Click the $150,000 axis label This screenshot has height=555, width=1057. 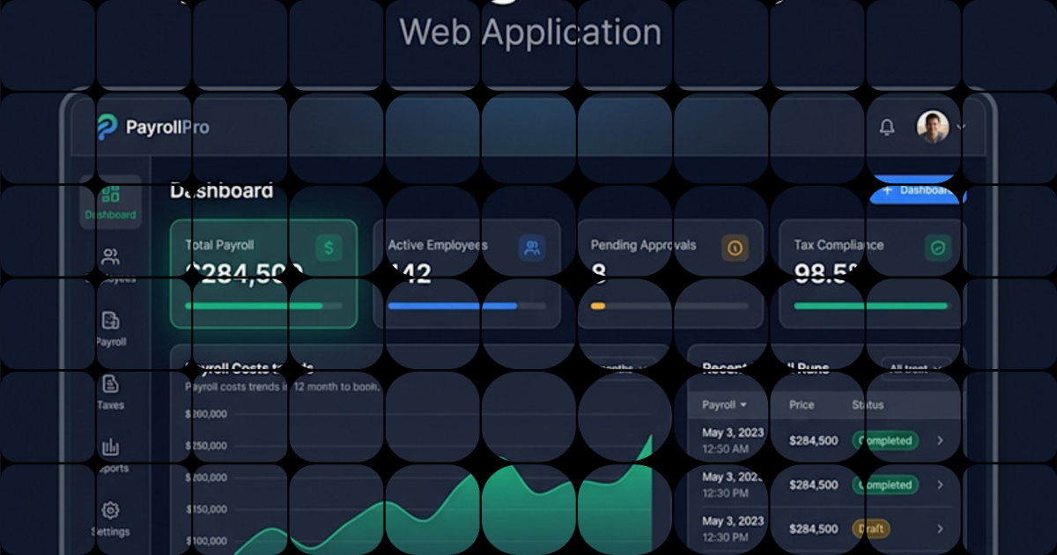pyautogui.click(x=206, y=509)
